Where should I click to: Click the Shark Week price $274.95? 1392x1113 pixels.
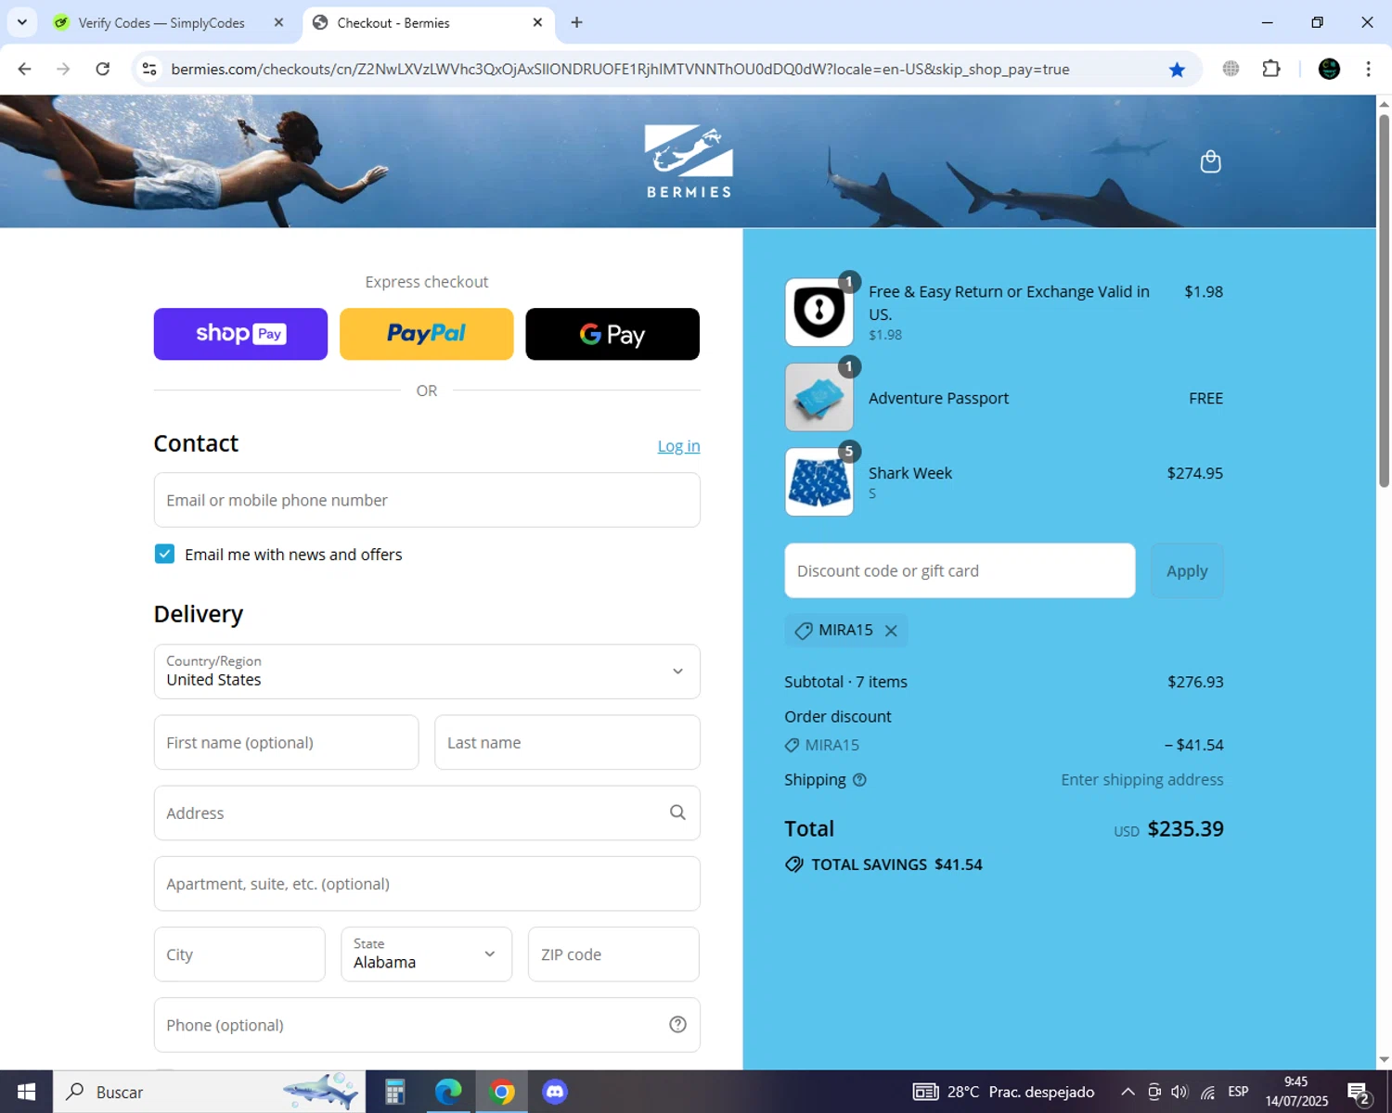coord(1194,473)
